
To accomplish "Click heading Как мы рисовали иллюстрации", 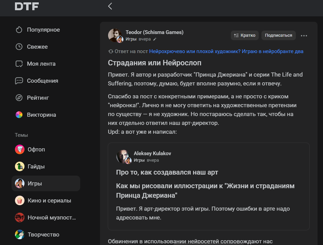I will [205, 191].
